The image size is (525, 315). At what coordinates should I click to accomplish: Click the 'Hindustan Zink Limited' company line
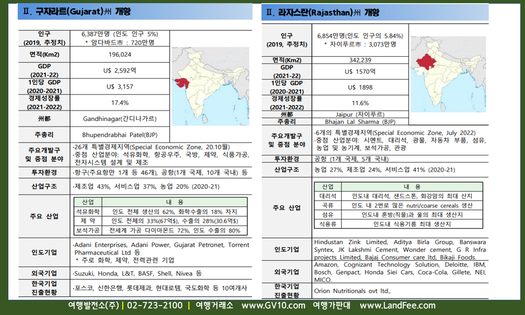coord(400,242)
